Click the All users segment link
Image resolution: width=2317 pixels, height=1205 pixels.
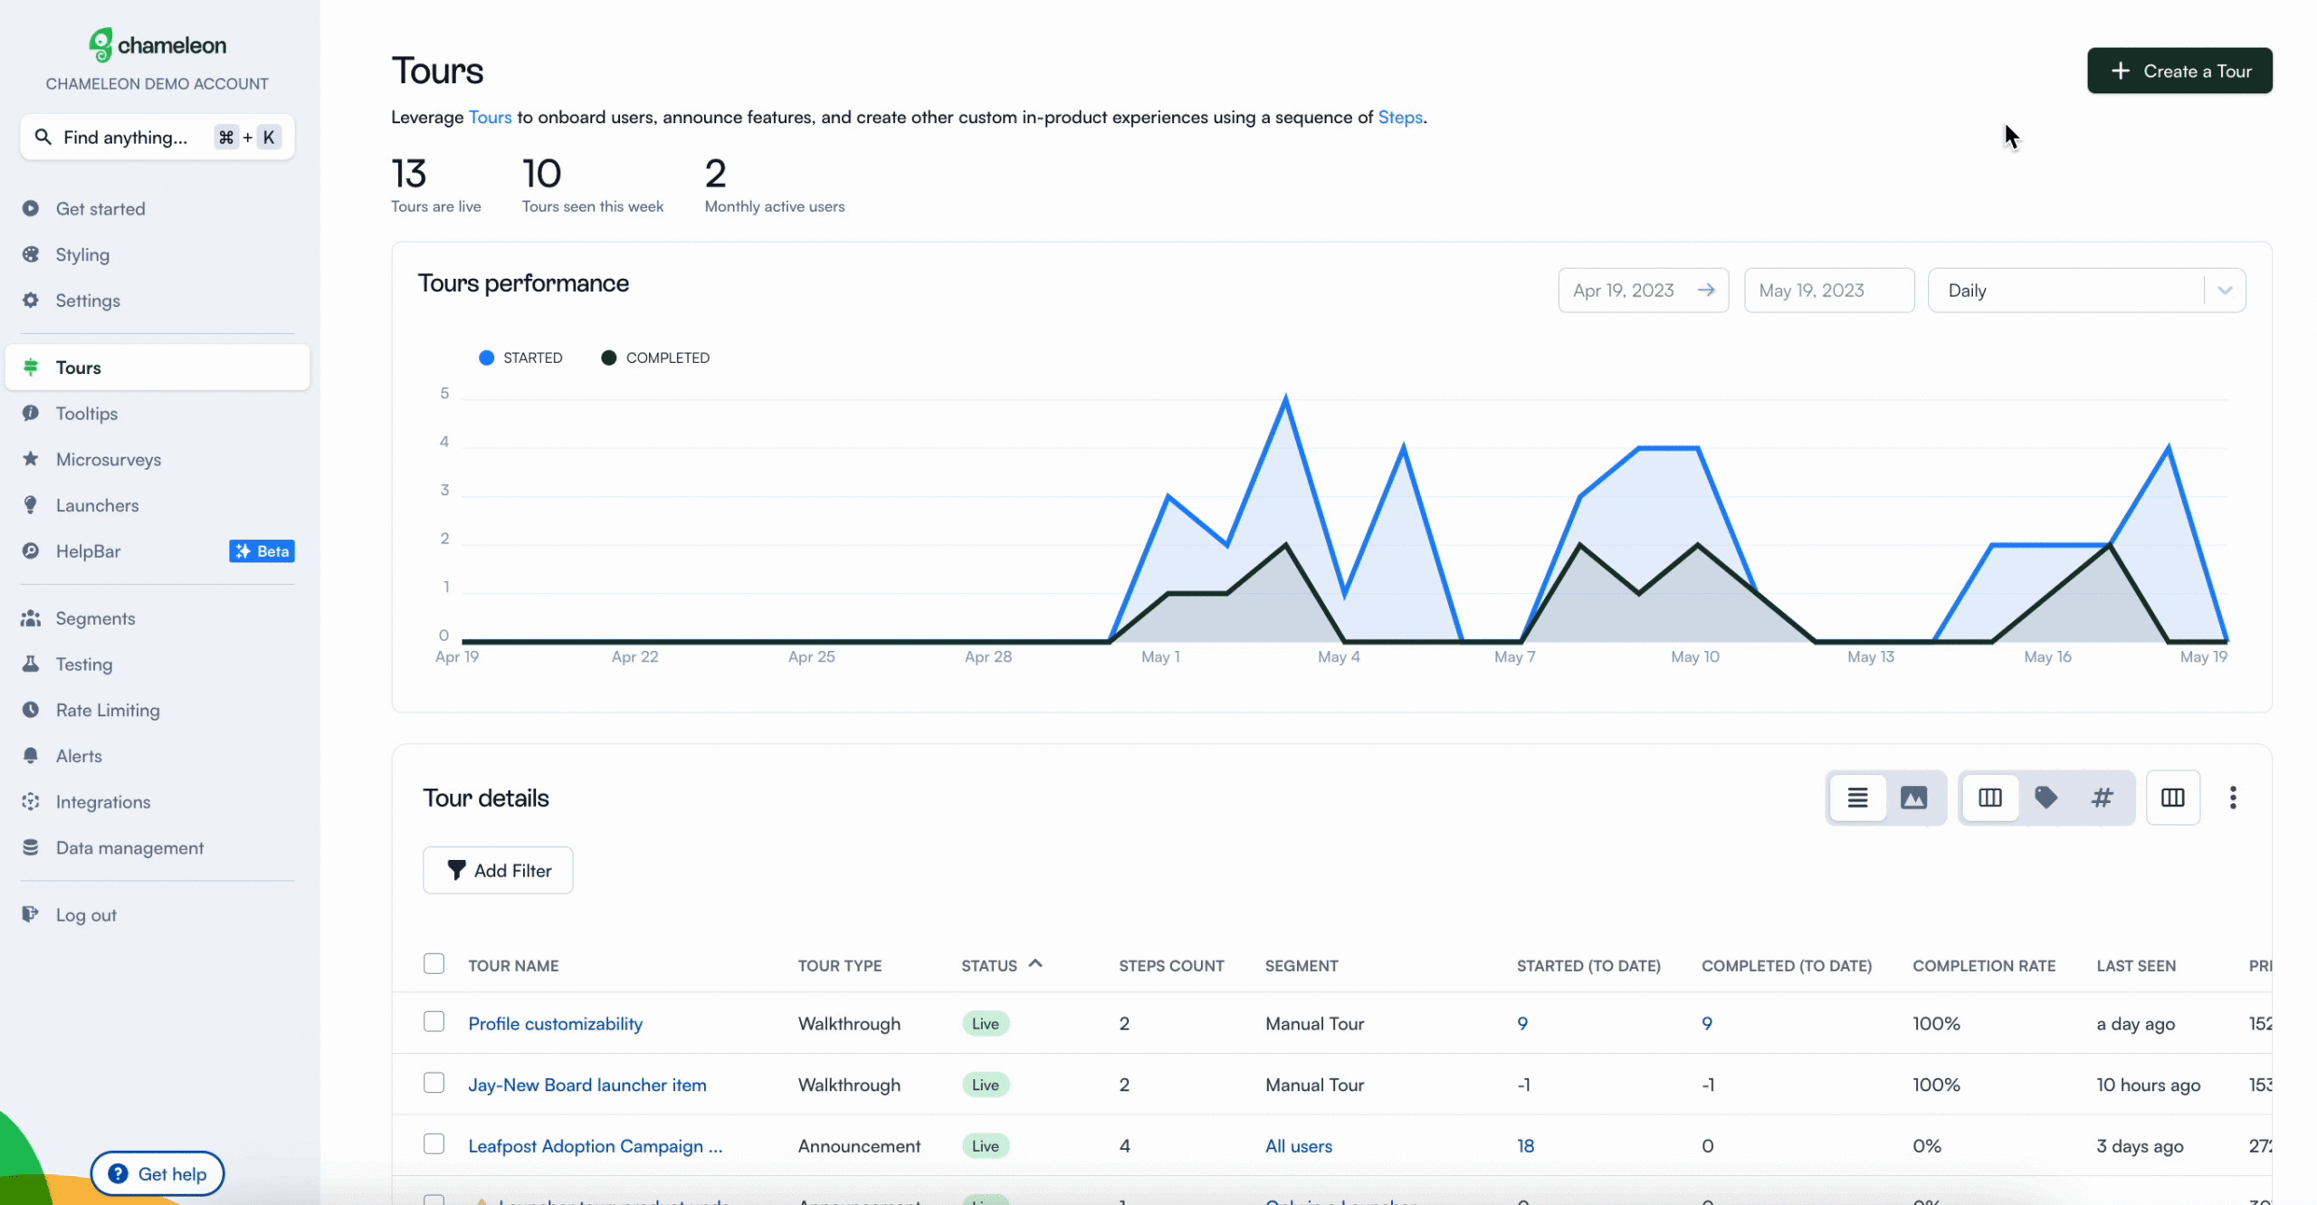click(1298, 1145)
